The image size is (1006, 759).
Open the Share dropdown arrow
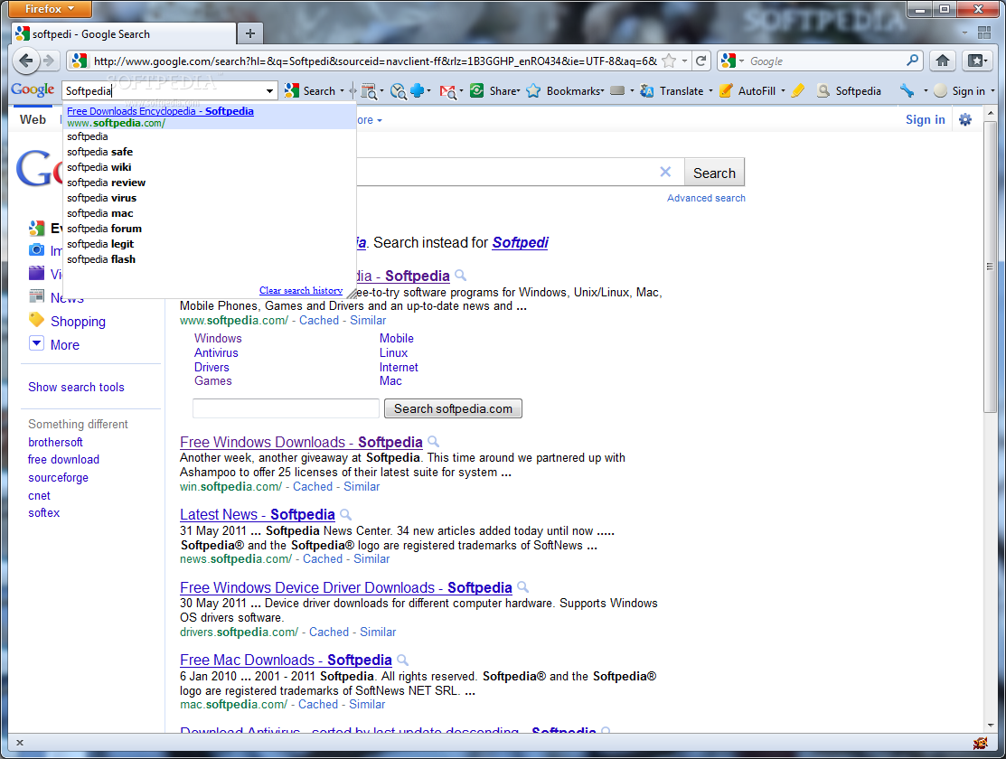click(x=518, y=91)
